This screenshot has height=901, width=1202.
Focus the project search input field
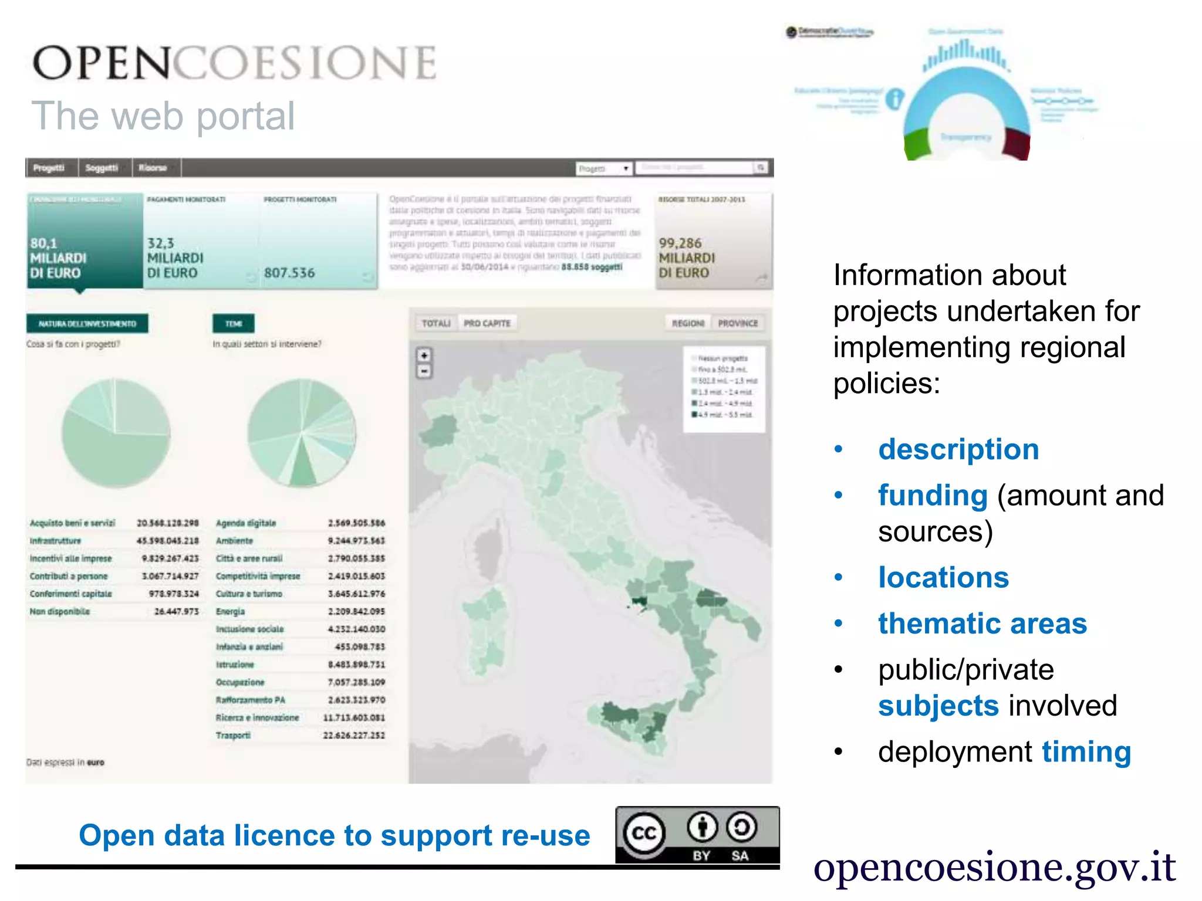point(694,168)
